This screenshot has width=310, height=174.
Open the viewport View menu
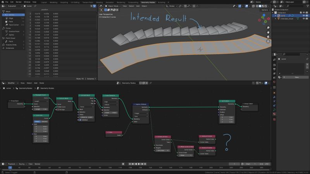click(x=125, y=6)
